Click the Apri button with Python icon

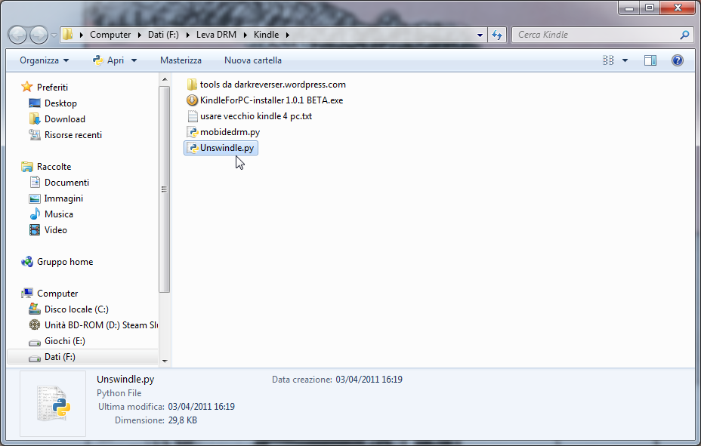pyautogui.click(x=109, y=60)
